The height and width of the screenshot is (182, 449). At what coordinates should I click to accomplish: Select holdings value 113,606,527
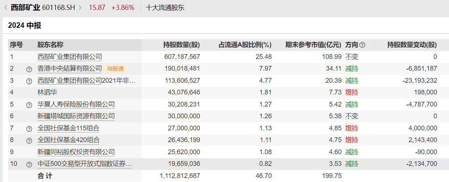pyautogui.click(x=183, y=81)
